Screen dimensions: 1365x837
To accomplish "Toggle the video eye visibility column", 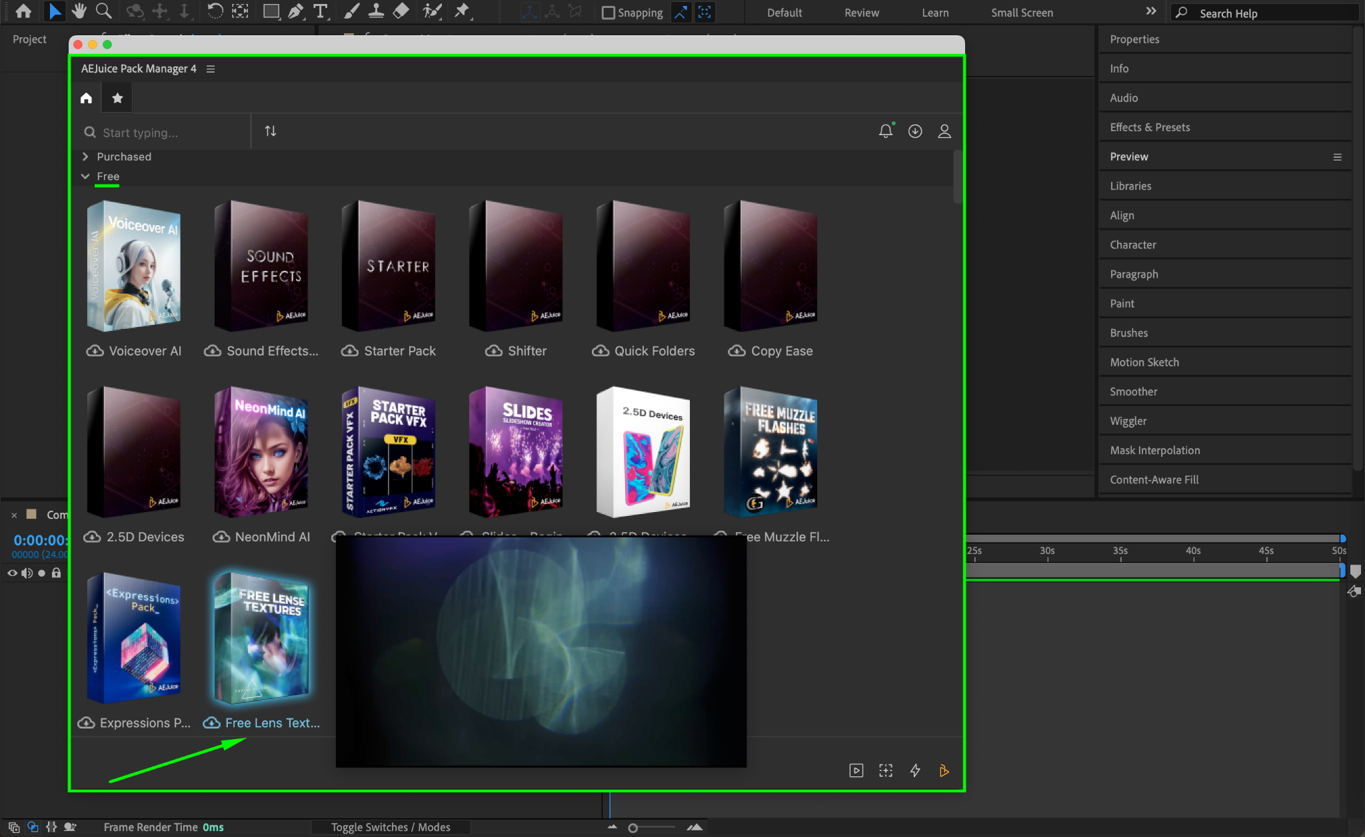I will coord(12,573).
